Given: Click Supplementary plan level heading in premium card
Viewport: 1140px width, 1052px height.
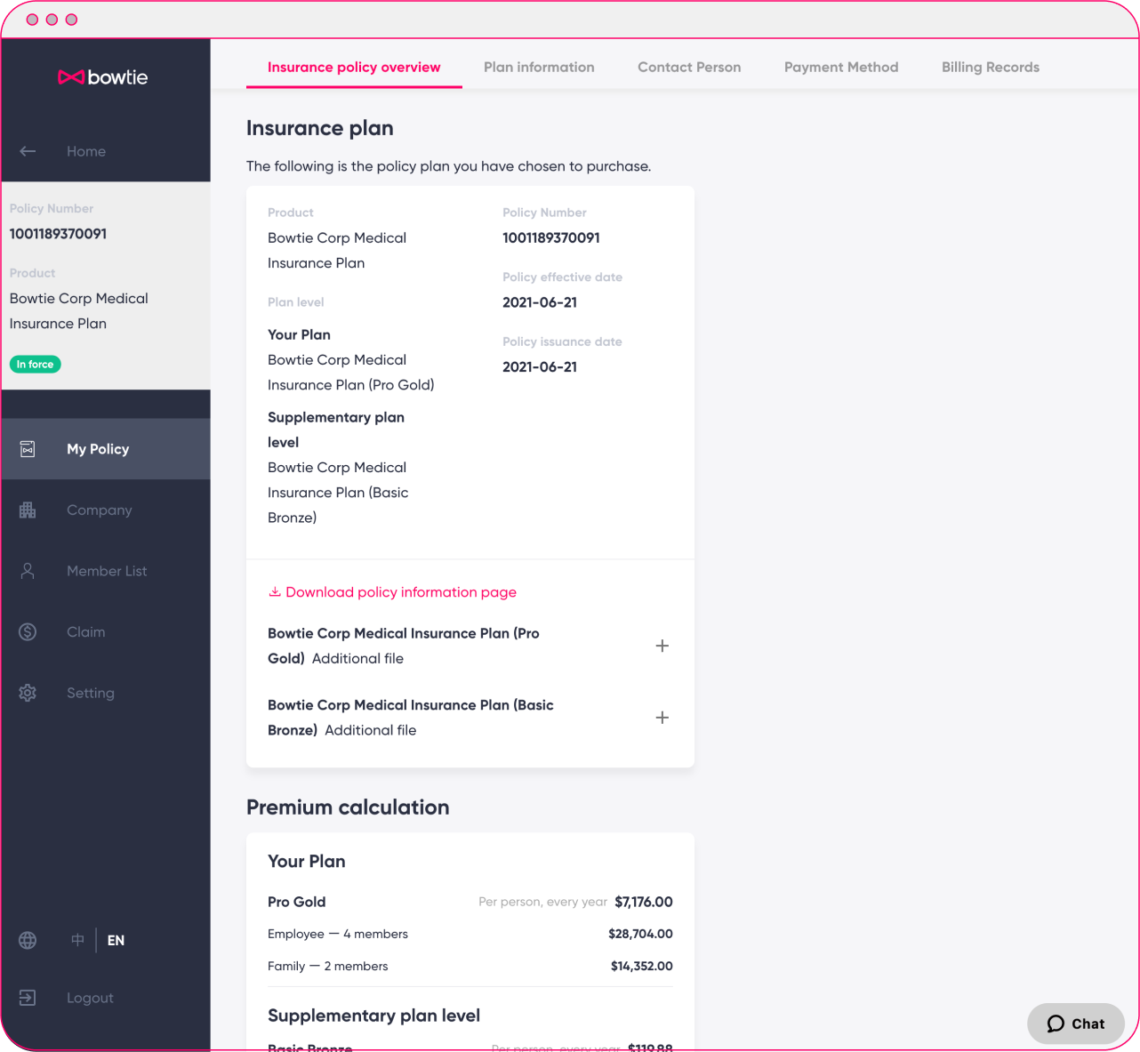Looking at the screenshot, I should click(x=373, y=1016).
